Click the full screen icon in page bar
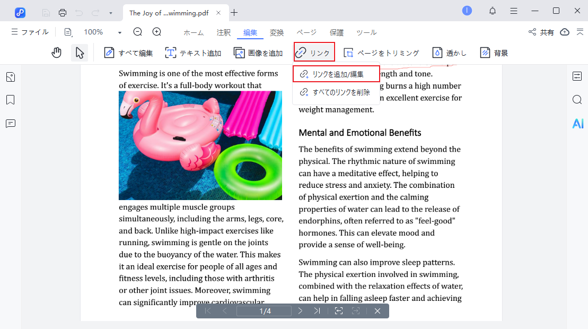The width and height of the screenshot is (588, 329). tap(355, 311)
